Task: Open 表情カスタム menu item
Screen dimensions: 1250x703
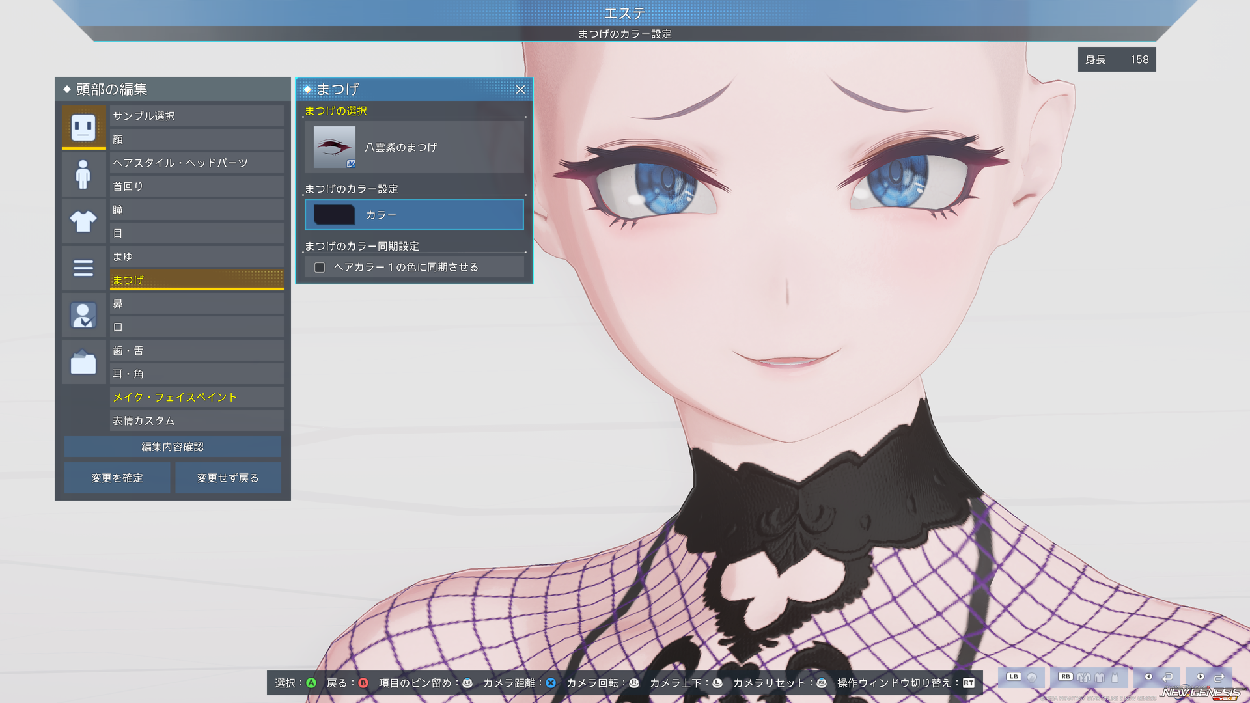Action: 197,420
